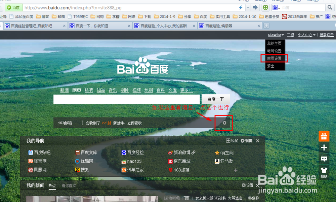The width and height of the screenshot is (336, 202).
Task: Open 优酷网 navigation shortcut
Action: [84, 161]
